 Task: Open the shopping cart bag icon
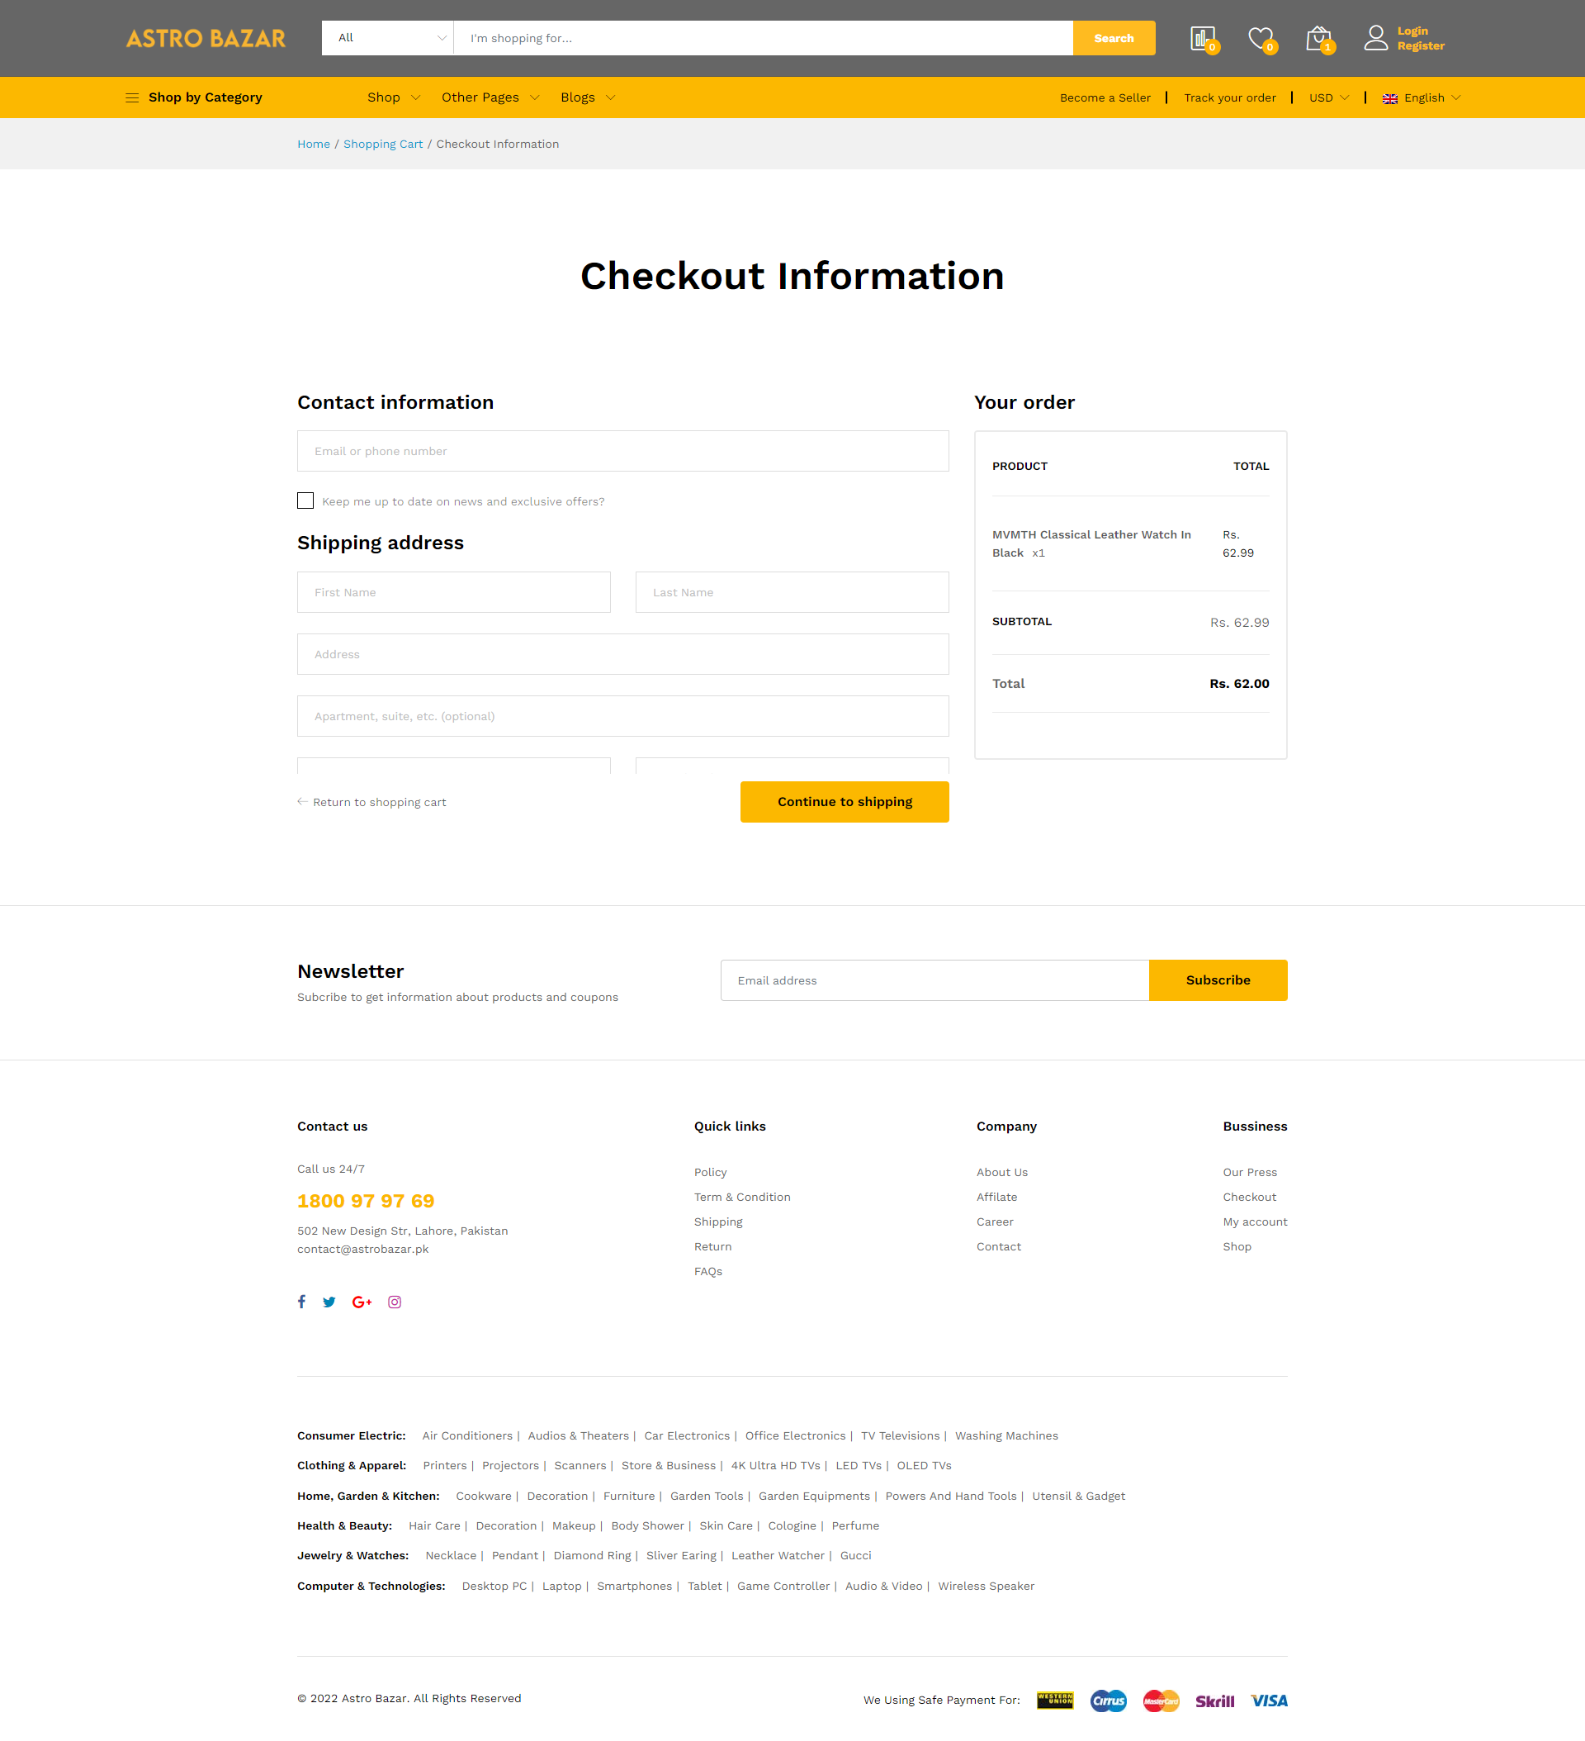1318,38
